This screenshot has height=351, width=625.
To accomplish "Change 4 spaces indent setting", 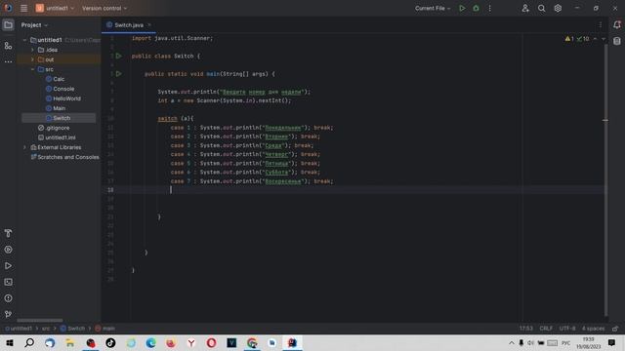I will tap(593, 329).
